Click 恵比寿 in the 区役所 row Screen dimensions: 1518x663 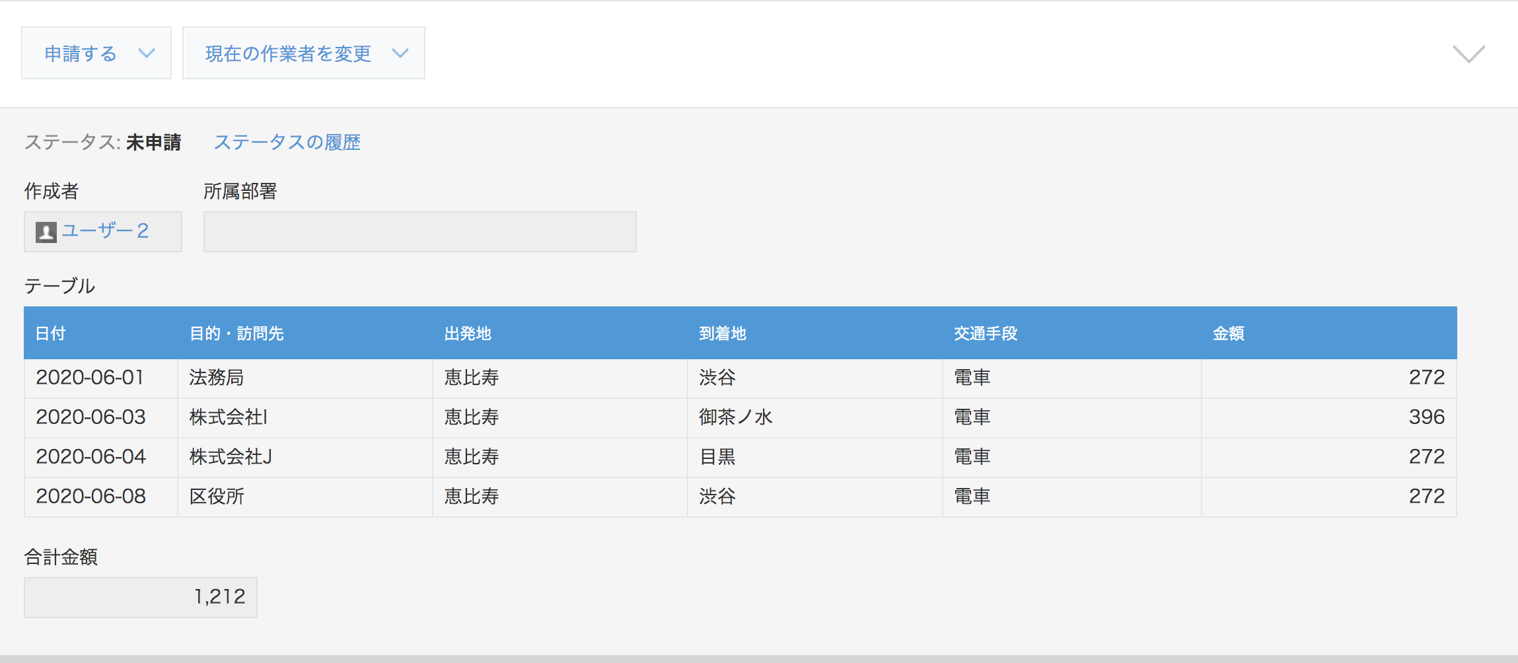tap(560, 497)
